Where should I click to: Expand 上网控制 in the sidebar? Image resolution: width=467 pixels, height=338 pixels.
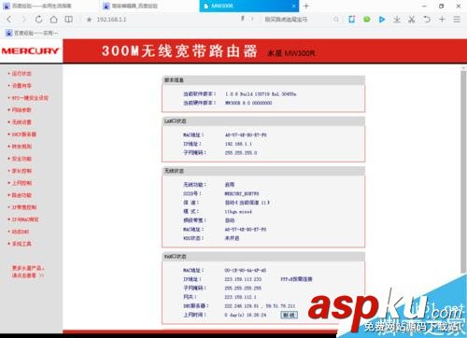pos(21,183)
